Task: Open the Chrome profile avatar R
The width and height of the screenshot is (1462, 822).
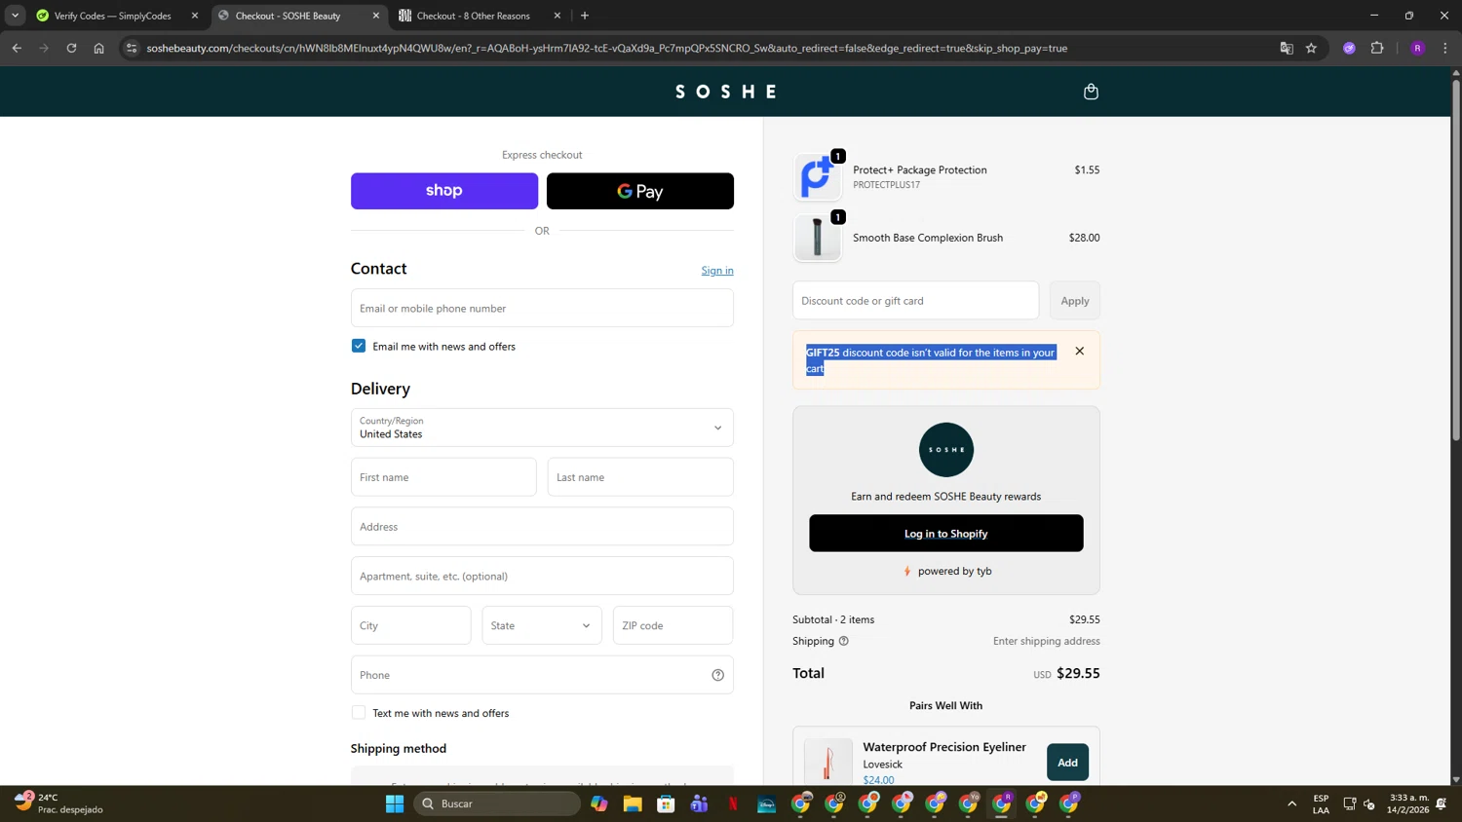Action: coord(1417,48)
